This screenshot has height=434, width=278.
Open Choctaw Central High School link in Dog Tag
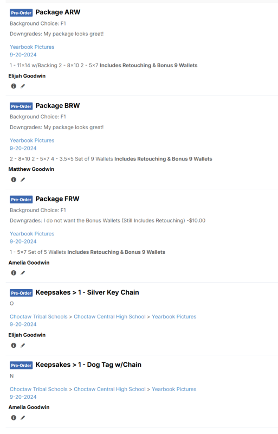click(109, 389)
